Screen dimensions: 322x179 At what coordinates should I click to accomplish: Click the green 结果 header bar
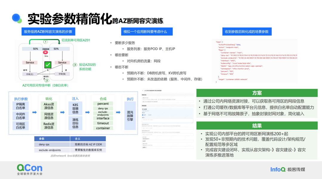257,126
